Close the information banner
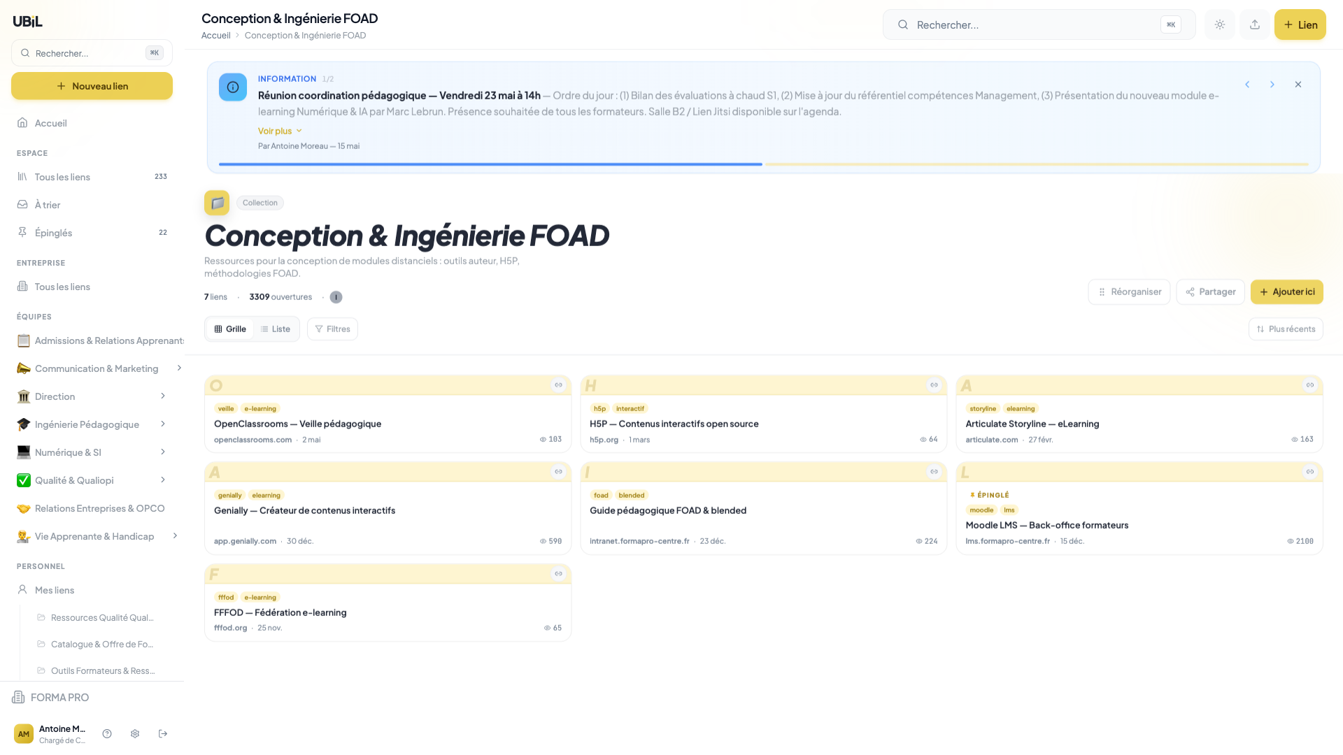This screenshot has height=755, width=1343. [1298, 85]
